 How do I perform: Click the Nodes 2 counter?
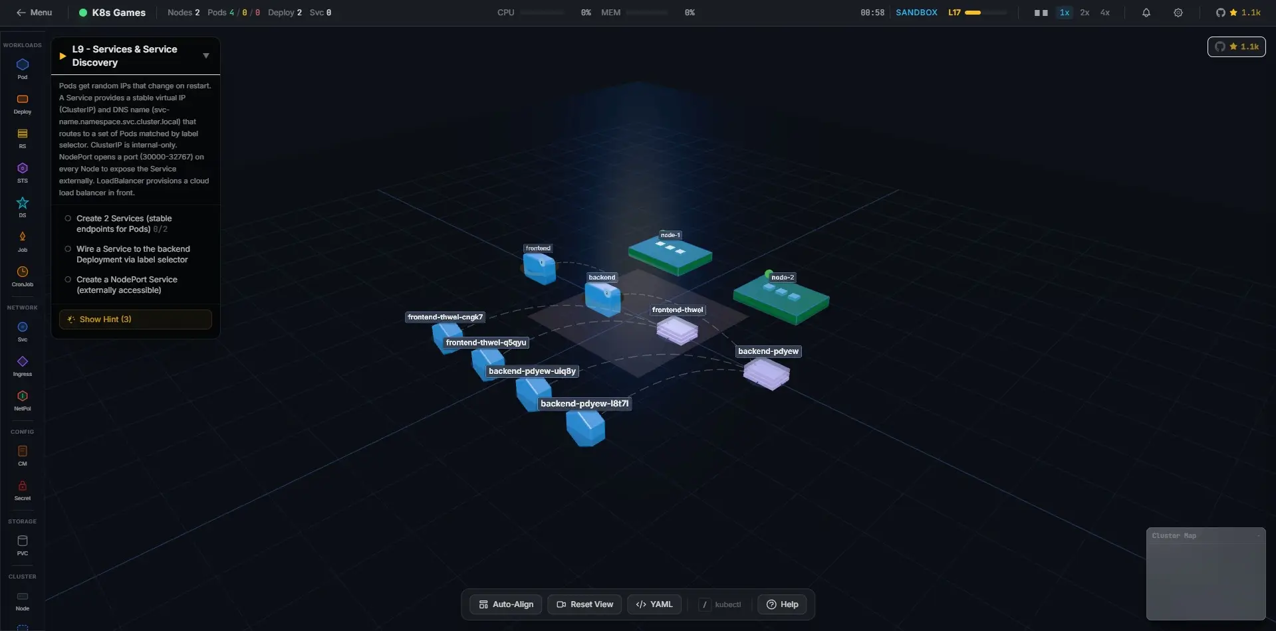(184, 13)
